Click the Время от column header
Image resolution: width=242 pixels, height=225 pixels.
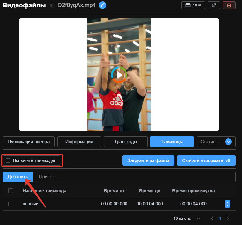(114, 191)
